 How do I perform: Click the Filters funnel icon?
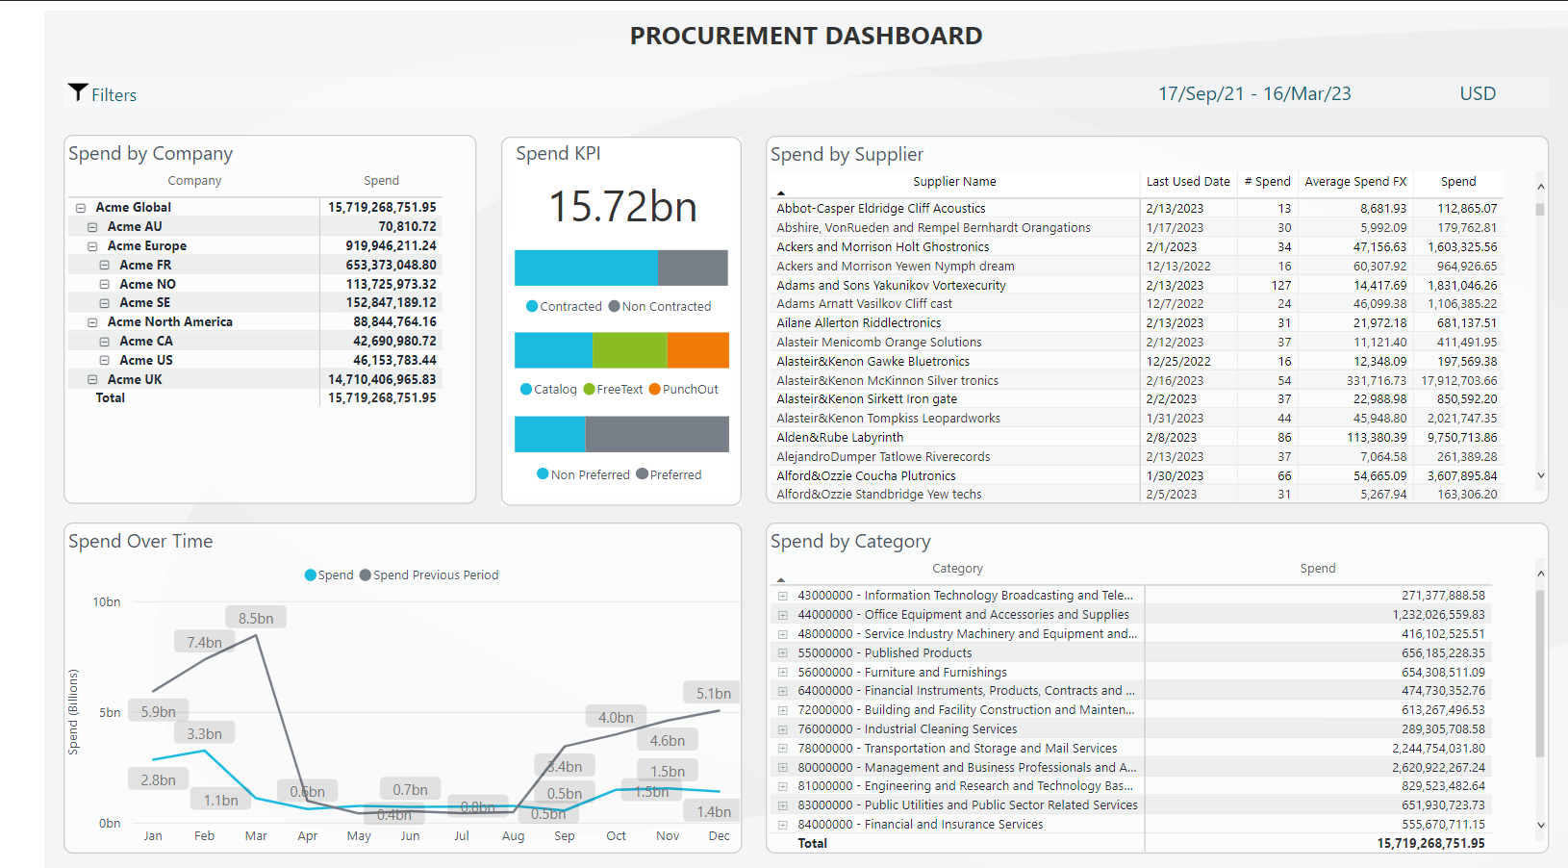click(78, 92)
